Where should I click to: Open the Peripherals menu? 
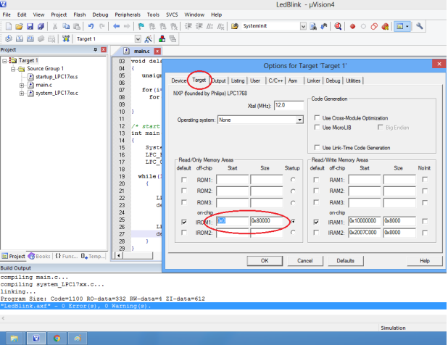(129, 14)
